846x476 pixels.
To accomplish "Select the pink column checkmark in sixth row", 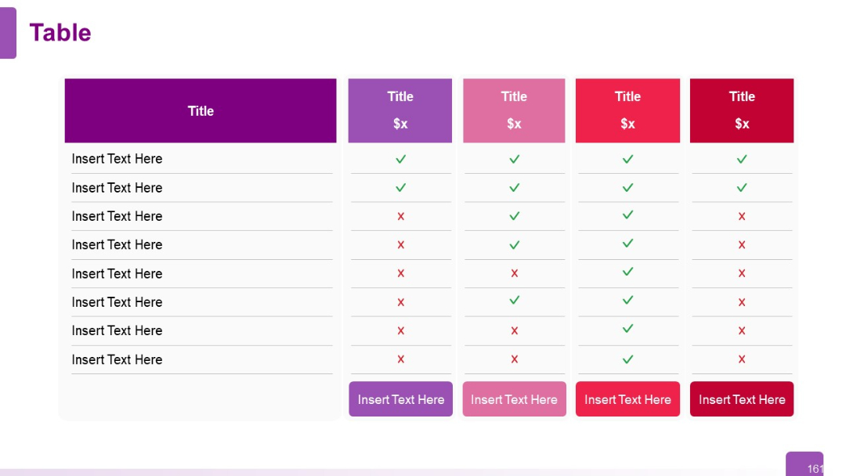I will click(514, 300).
